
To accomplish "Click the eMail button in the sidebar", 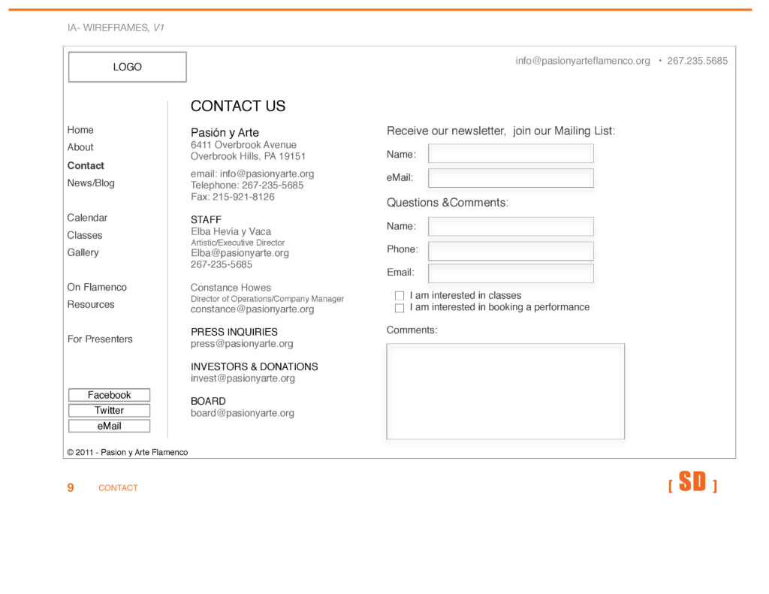I will tap(109, 426).
